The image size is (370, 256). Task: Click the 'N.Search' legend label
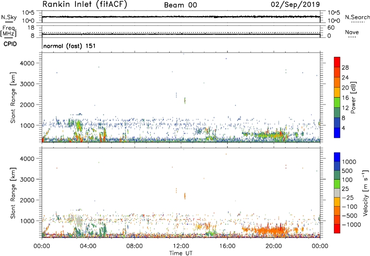[x=357, y=17]
